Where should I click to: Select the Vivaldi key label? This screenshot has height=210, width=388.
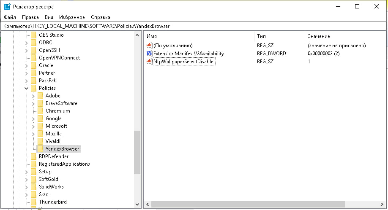tap(53, 141)
